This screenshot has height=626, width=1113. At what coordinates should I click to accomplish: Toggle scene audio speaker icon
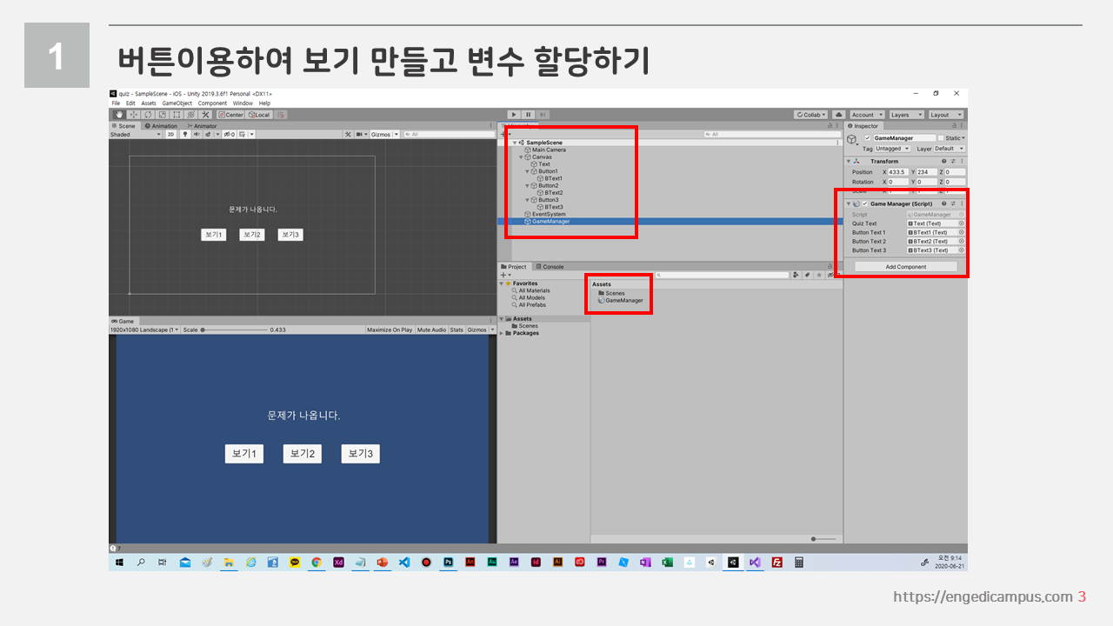tap(197, 135)
